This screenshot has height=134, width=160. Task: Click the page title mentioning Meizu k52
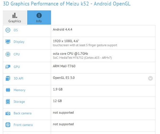click(x=67, y=5)
